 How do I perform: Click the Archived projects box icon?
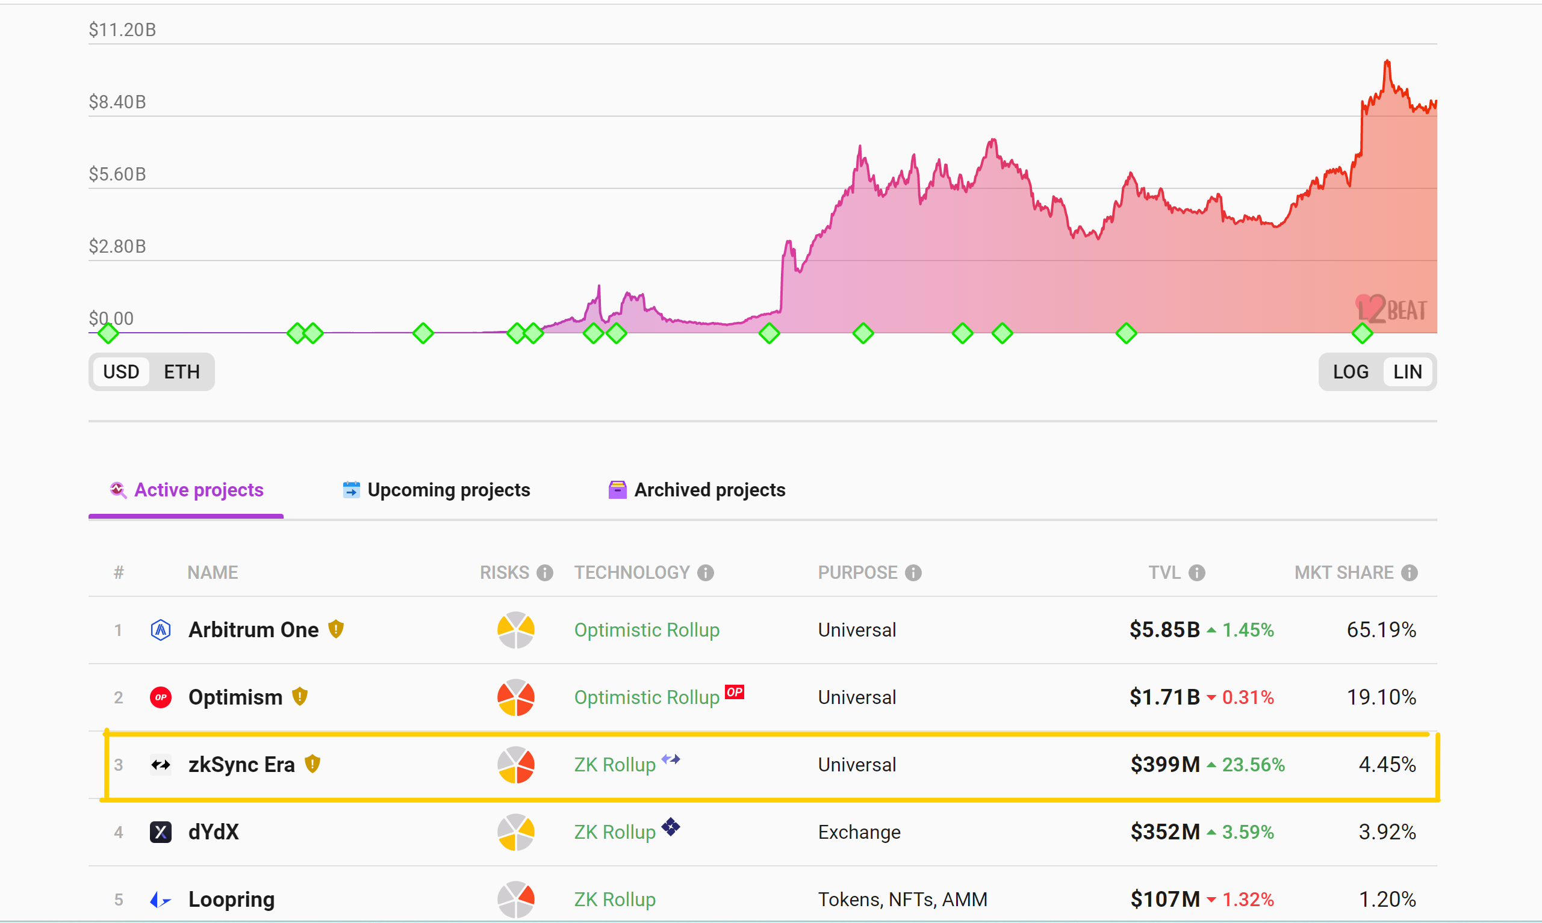pyautogui.click(x=617, y=490)
